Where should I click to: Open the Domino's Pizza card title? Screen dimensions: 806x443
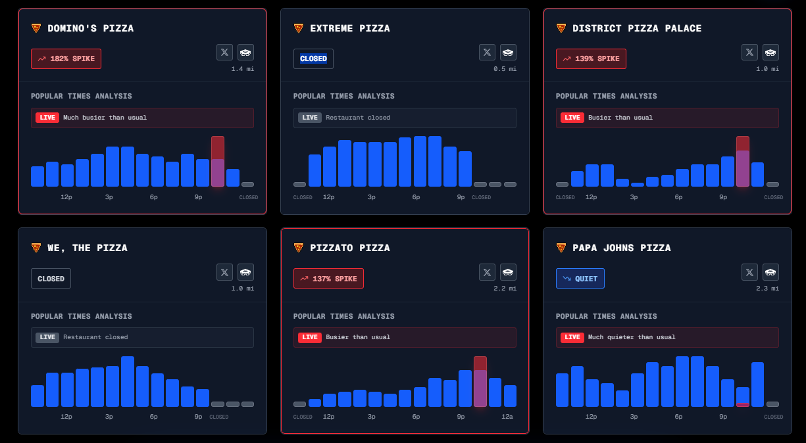click(x=90, y=28)
